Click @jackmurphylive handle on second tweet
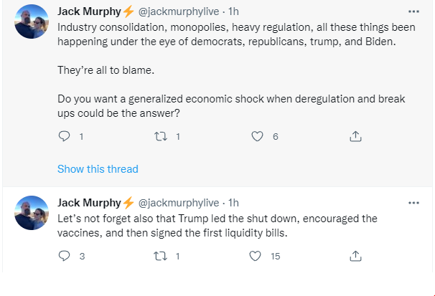Image resolution: width=435 pixels, height=296 pixels. (x=179, y=203)
